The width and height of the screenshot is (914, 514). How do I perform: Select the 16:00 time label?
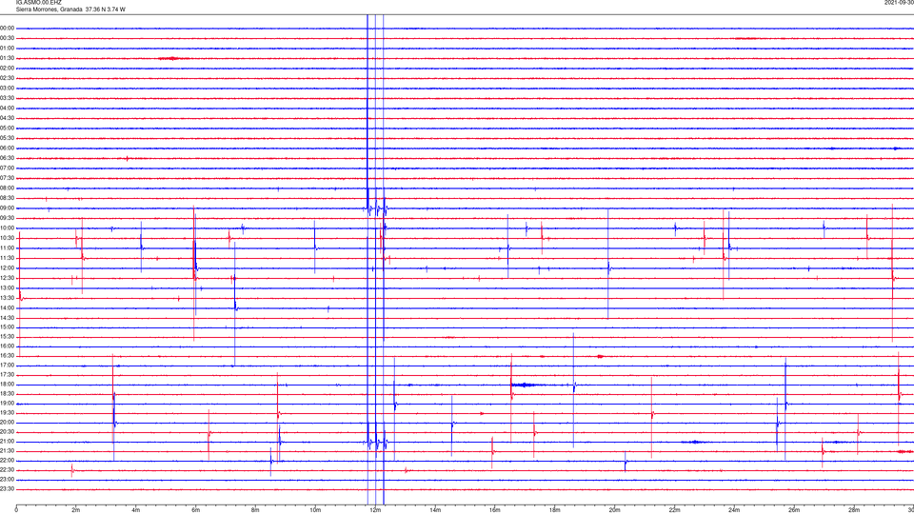point(7,346)
